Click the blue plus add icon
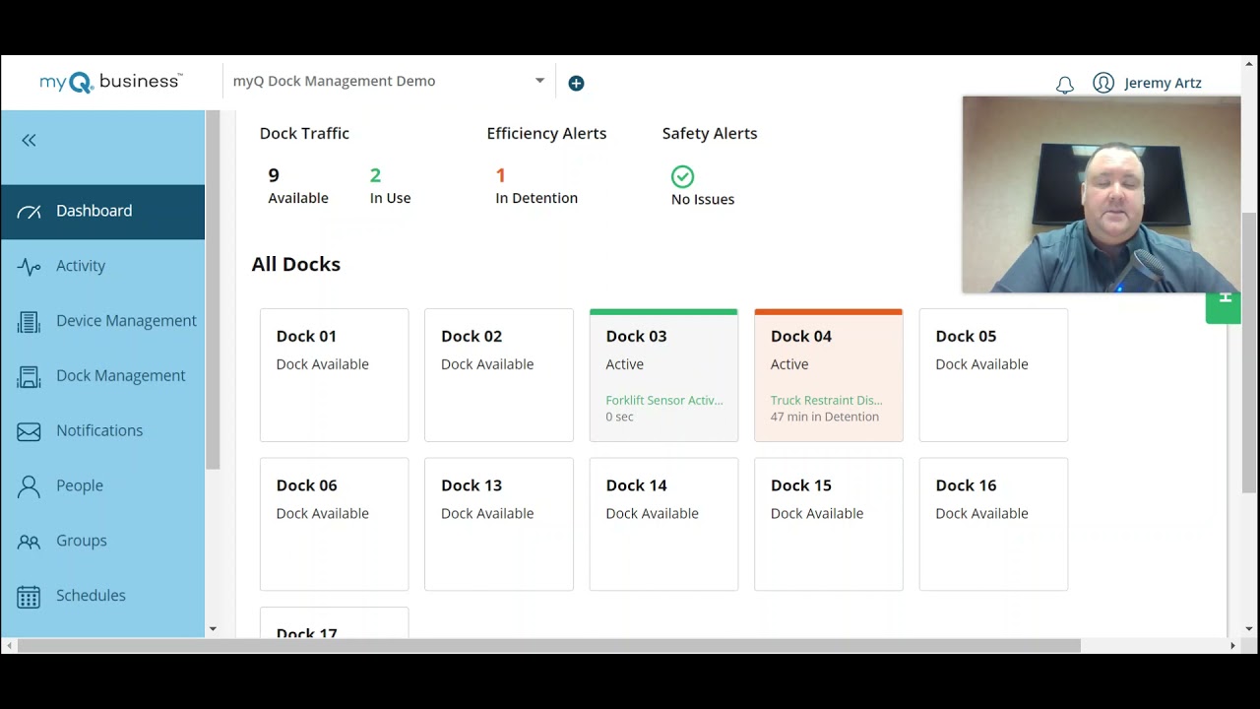Screen dimensions: 1260x709 [576, 84]
